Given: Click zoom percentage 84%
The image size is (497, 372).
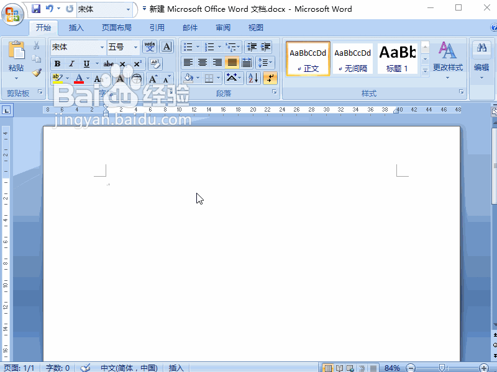Looking at the screenshot, I should click(x=392, y=368).
